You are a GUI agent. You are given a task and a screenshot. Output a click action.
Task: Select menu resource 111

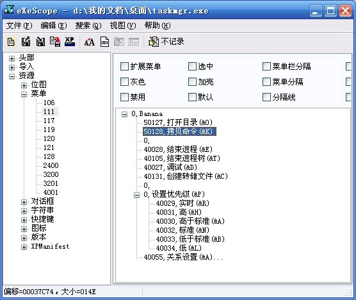pyautogui.click(x=49, y=112)
